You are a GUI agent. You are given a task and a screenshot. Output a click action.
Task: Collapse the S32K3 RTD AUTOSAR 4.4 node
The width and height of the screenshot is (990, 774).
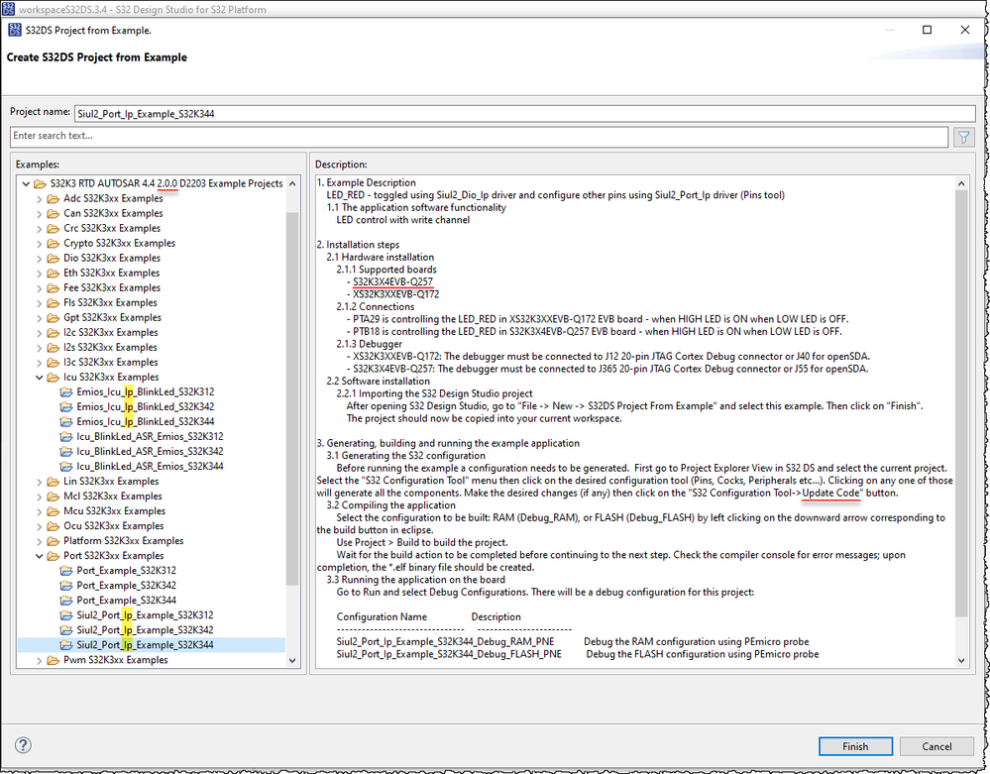[x=27, y=183]
